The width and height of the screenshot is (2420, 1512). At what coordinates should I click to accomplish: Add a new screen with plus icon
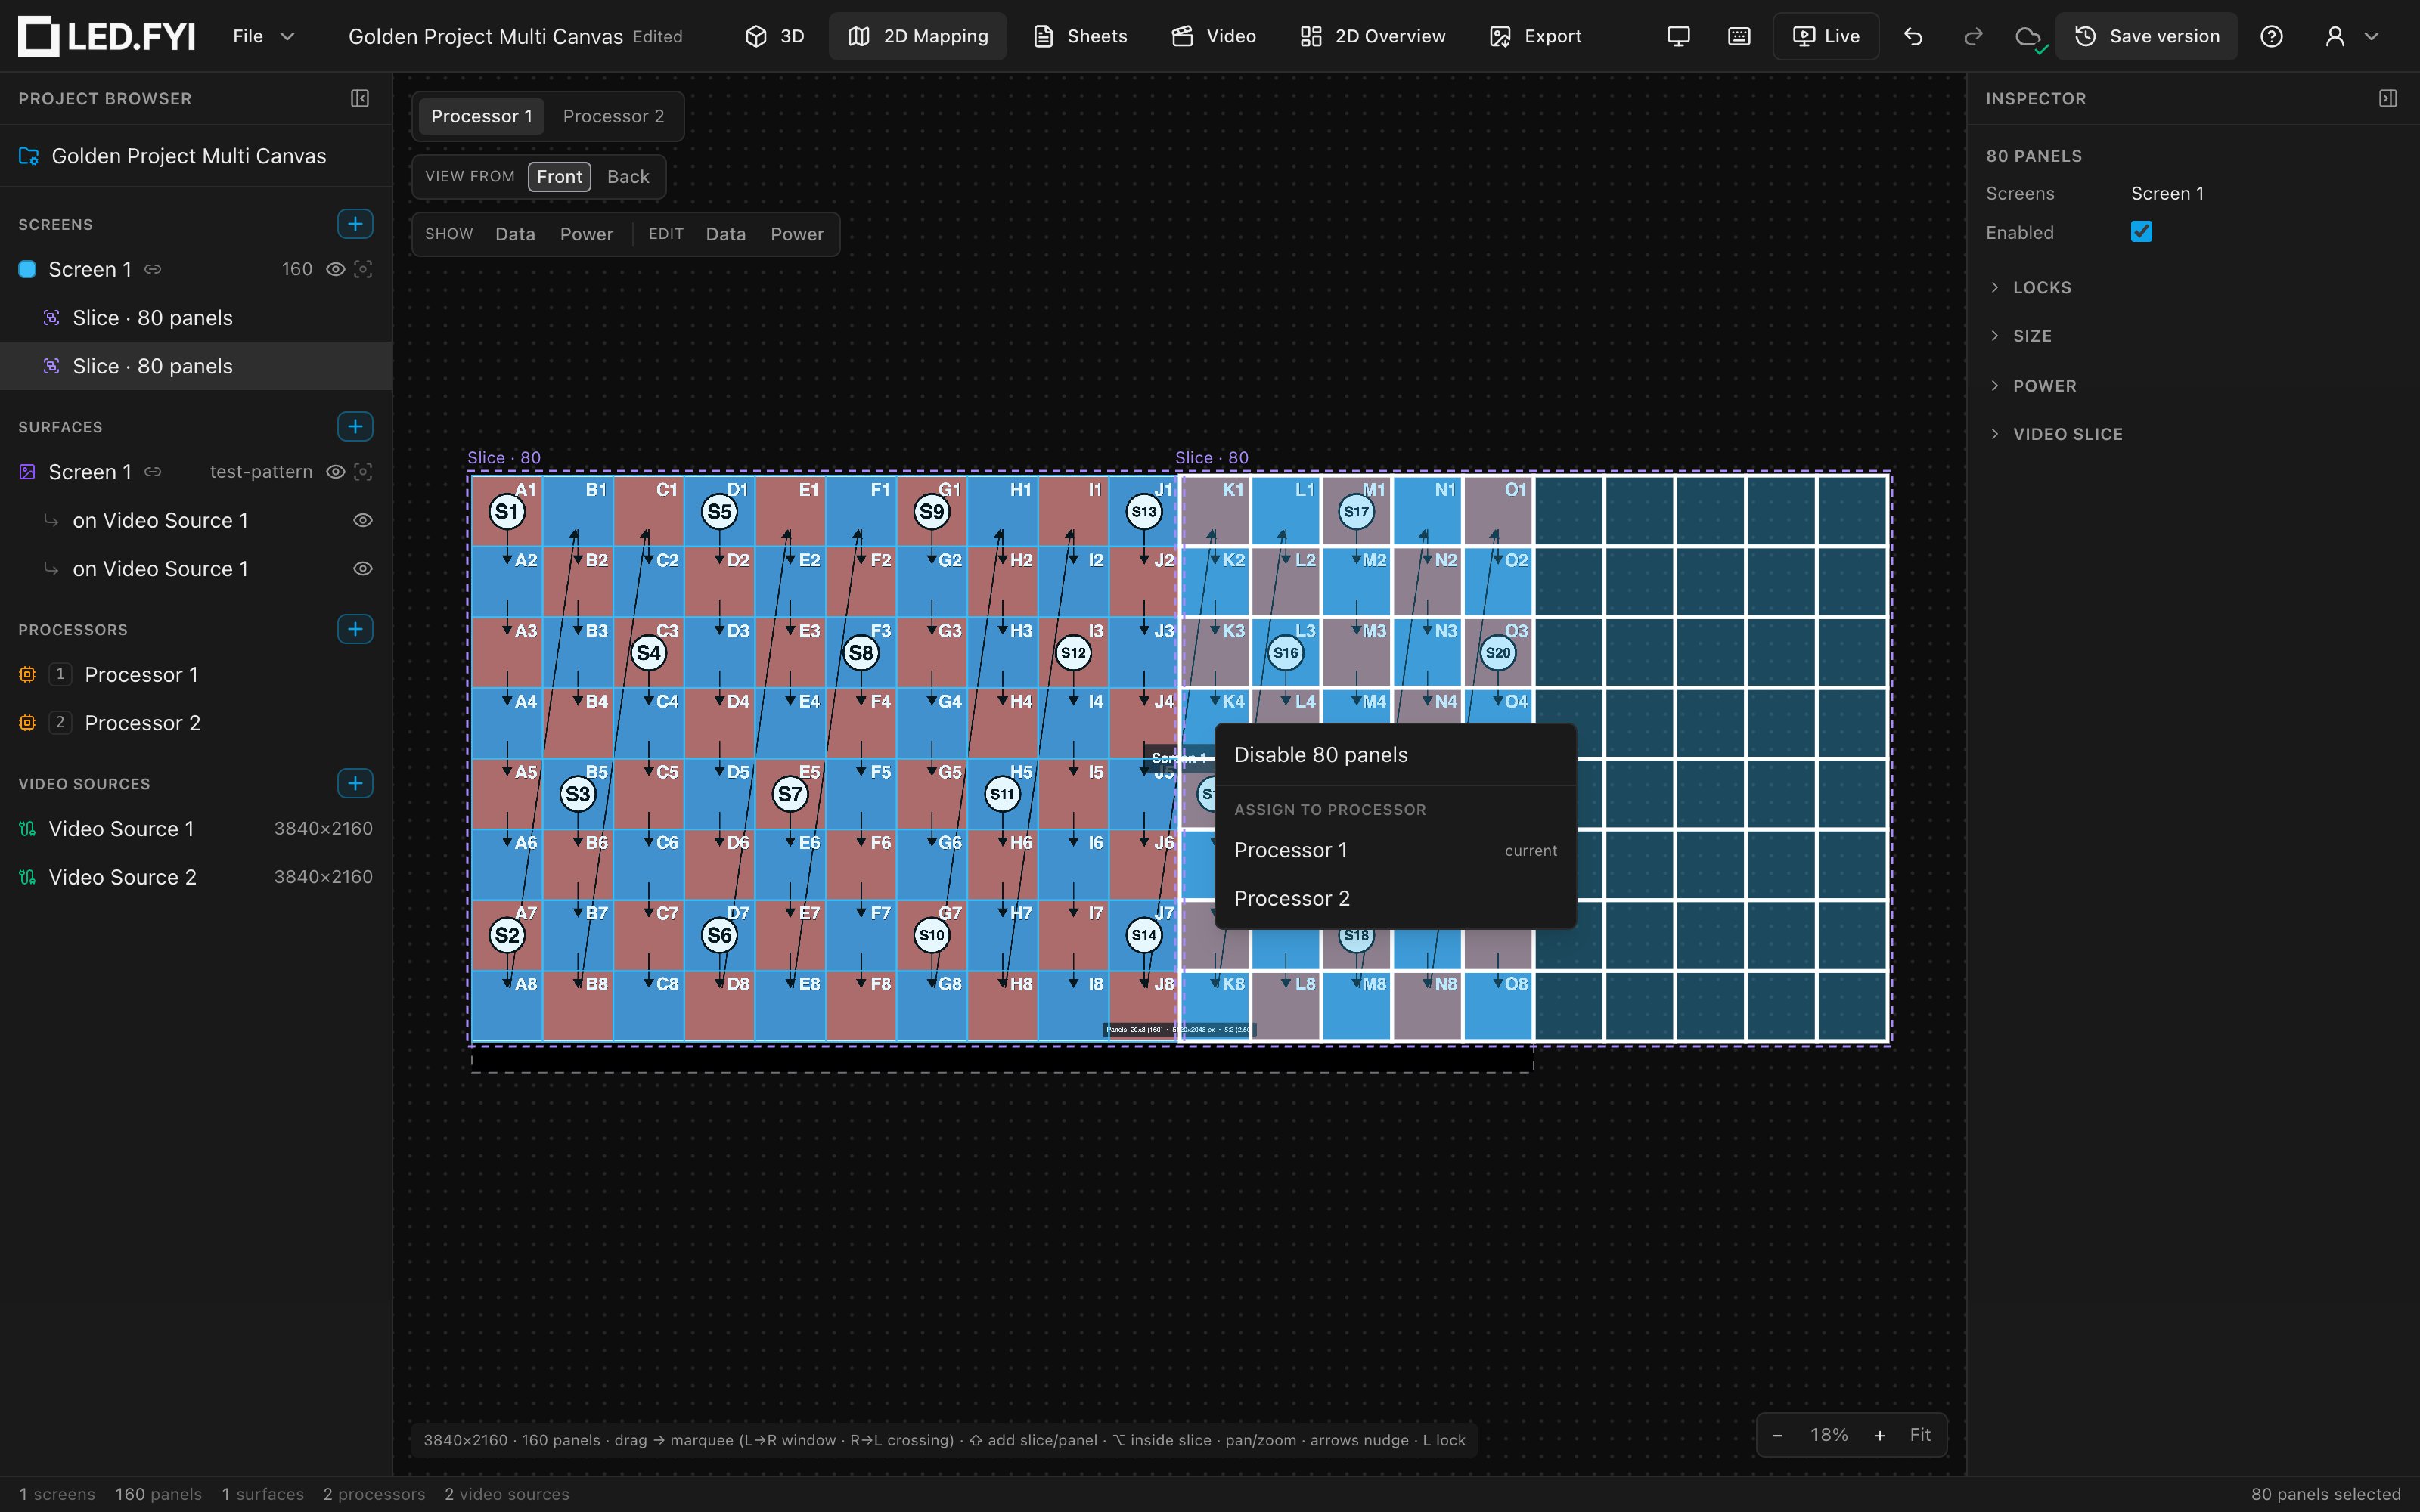(355, 224)
